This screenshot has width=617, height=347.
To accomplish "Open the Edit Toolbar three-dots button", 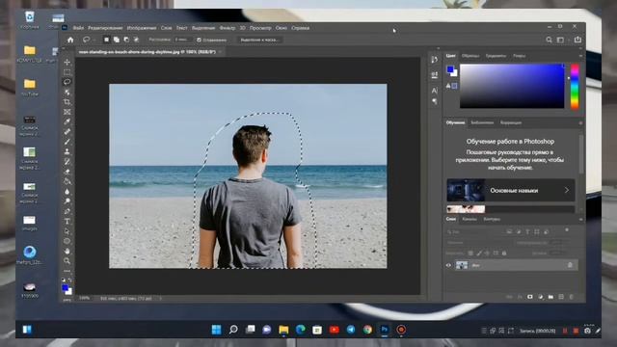I will pos(67,271).
